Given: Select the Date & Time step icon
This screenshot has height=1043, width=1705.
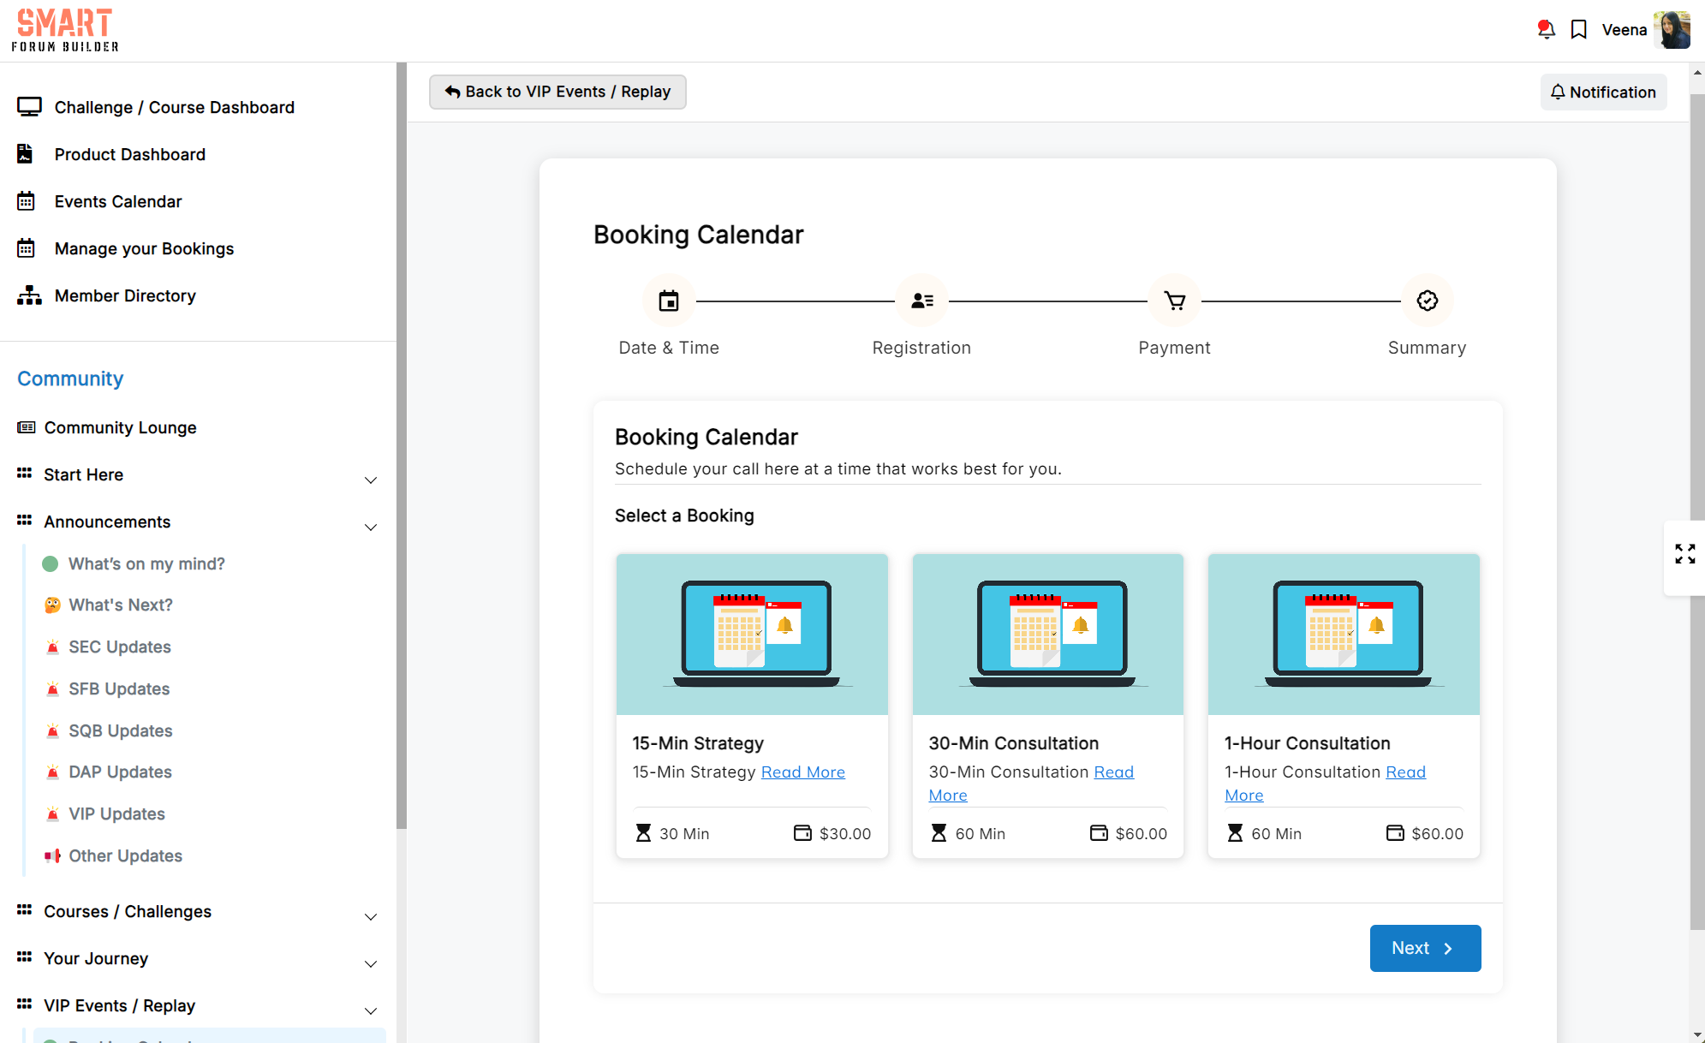Looking at the screenshot, I should coord(668,301).
